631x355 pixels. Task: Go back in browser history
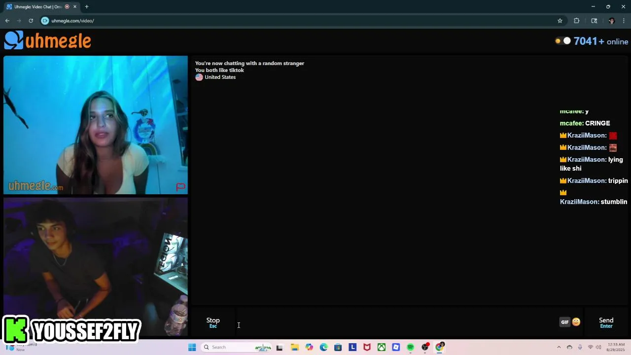coord(7,21)
